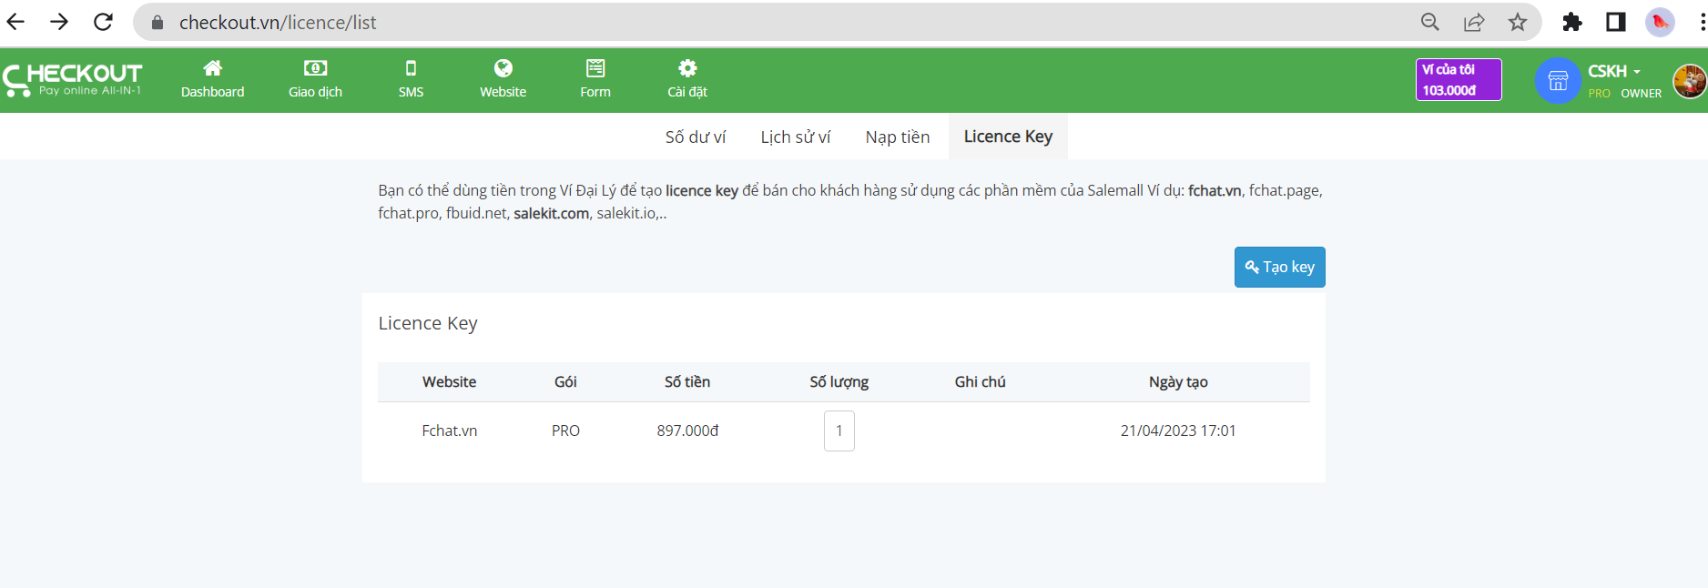This screenshot has width=1708, height=588.
Task: Open the zoom magnifier icon in address bar
Action: click(1430, 22)
